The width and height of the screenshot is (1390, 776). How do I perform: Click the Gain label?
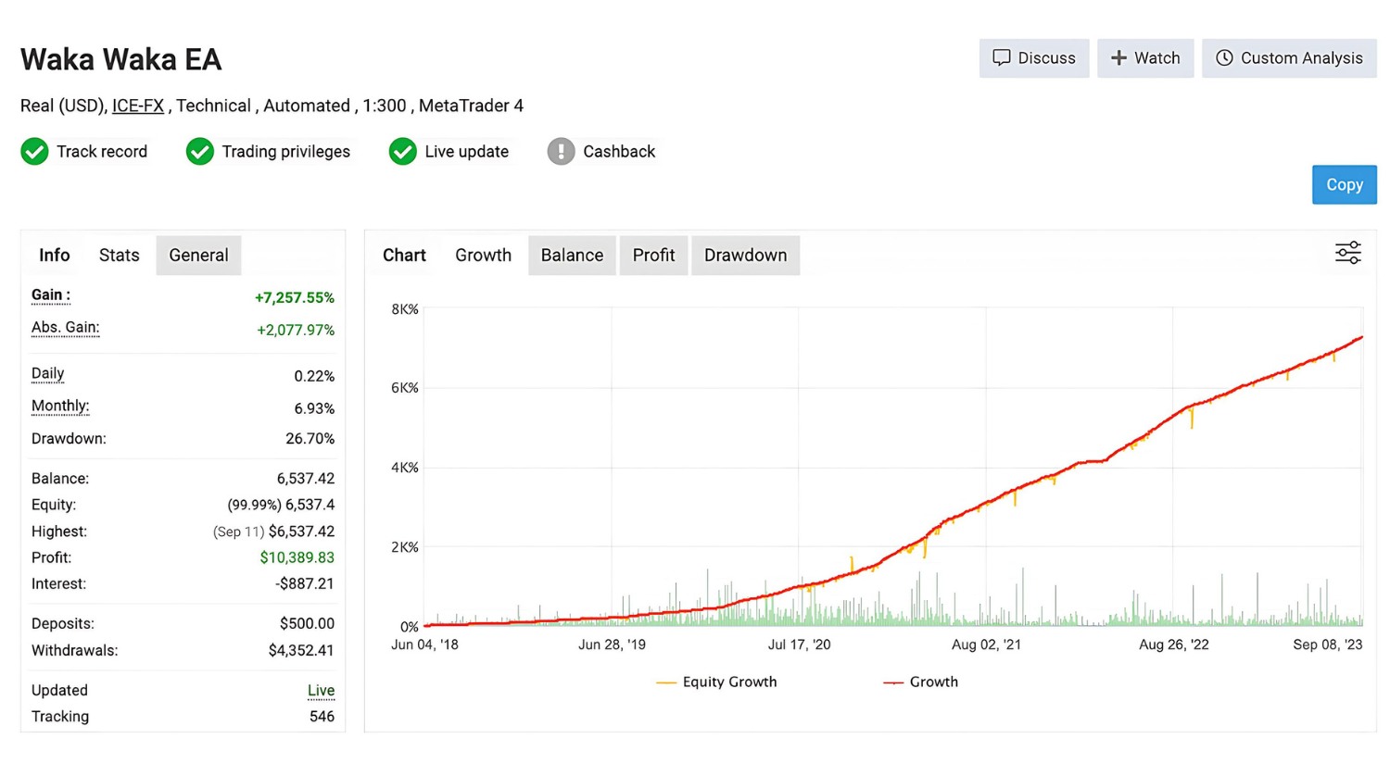(x=51, y=295)
